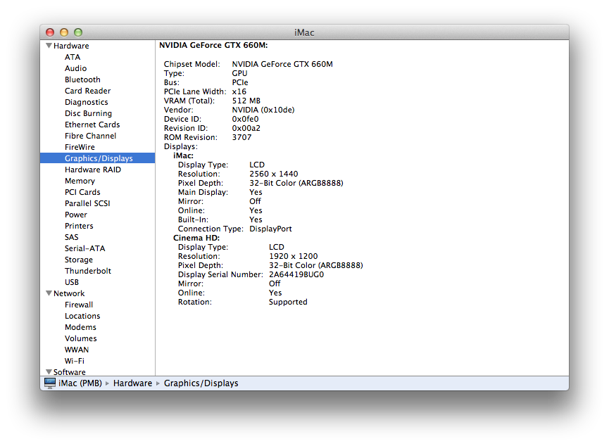Image resolution: width=609 pixels, height=446 pixels.
Task: Select PCI Cards in the sidebar
Action: pyautogui.click(x=82, y=192)
